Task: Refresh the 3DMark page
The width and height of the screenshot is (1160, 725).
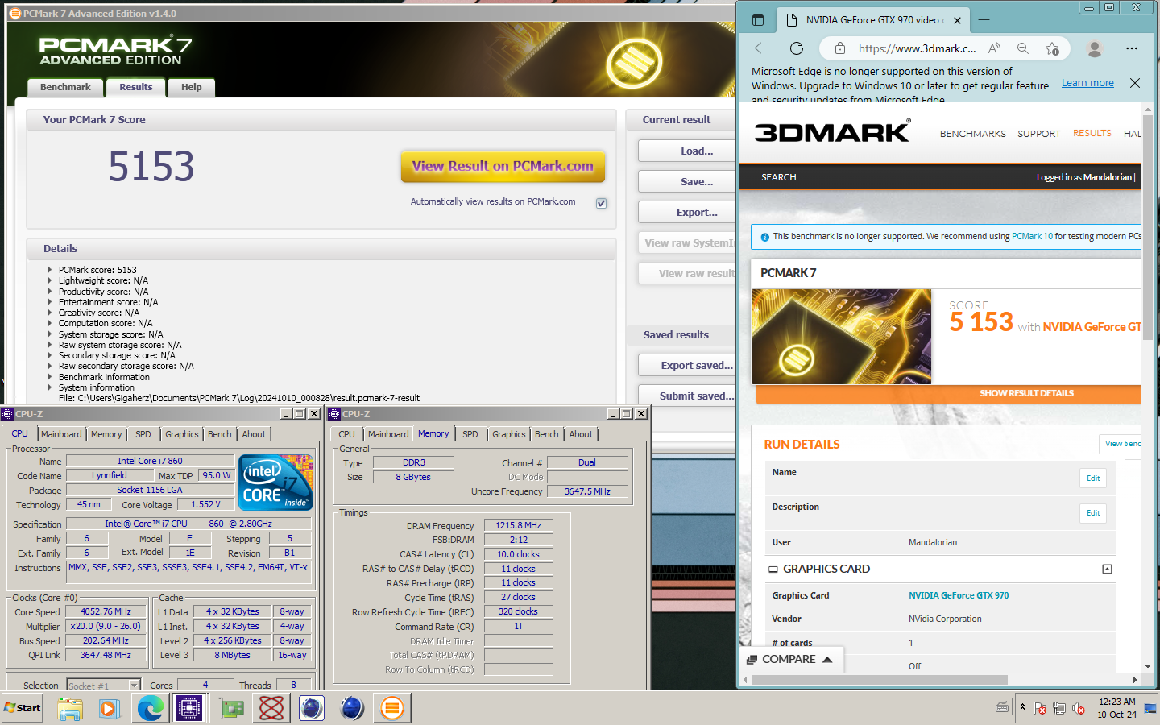Action: [797, 48]
